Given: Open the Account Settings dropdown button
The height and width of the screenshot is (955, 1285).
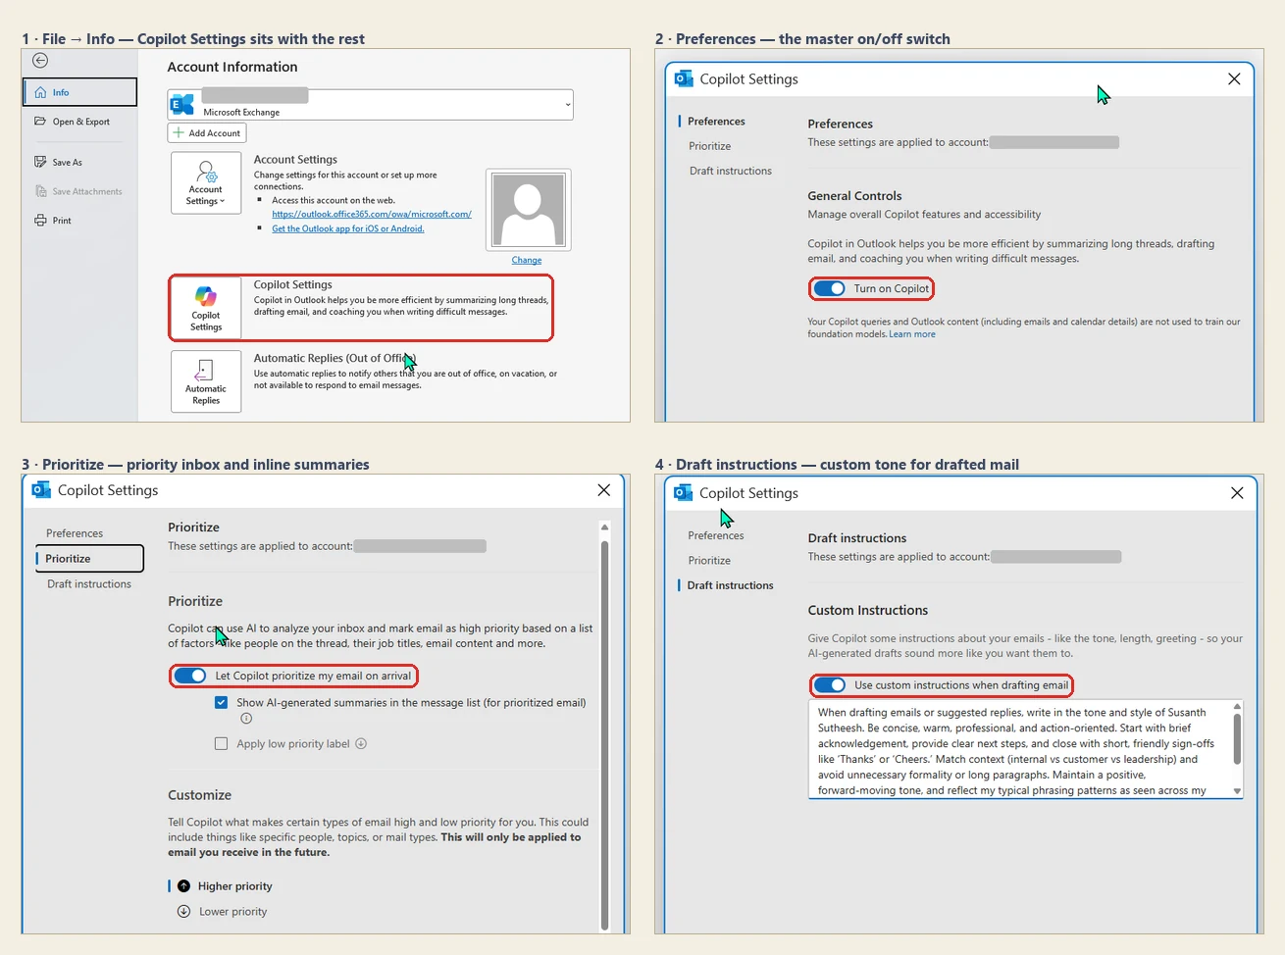Looking at the screenshot, I should tap(206, 182).
